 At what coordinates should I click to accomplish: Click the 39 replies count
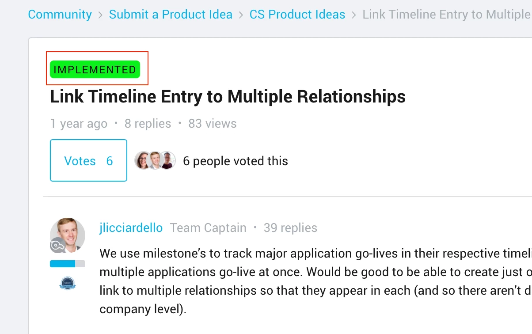pyautogui.click(x=290, y=228)
